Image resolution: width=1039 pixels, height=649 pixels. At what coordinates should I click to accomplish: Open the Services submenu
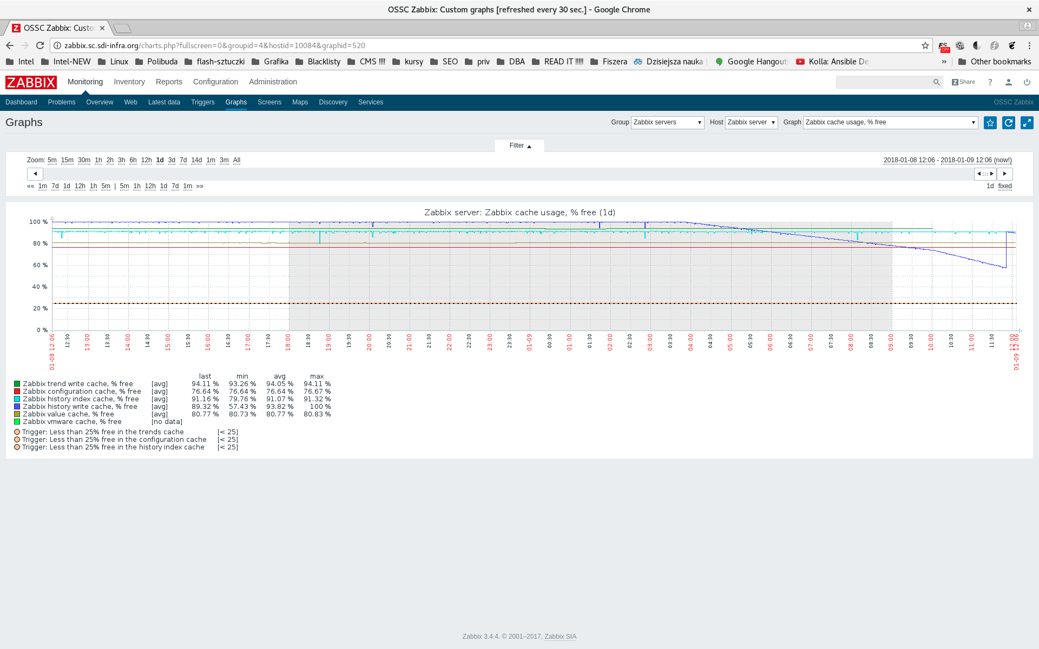pyautogui.click(x=371, y=102)
